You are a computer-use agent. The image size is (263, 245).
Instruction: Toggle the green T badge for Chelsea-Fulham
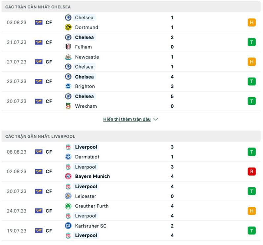tap(252, 42)
